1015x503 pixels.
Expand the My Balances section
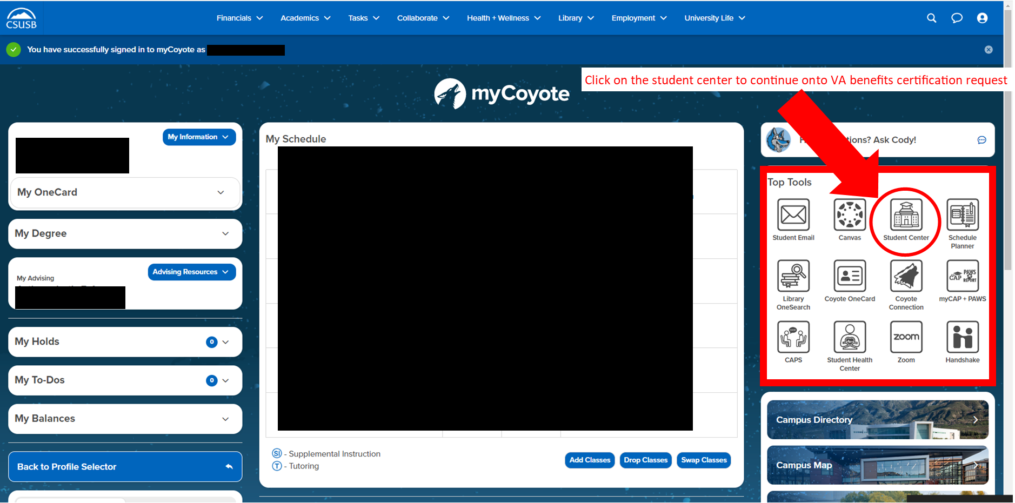coord(124,419)
